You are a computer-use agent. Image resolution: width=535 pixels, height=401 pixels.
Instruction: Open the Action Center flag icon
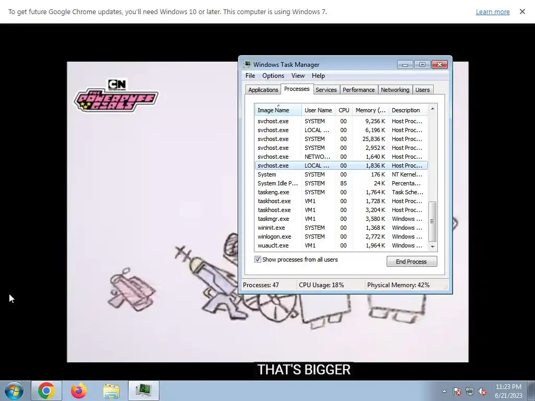point(457,391)
